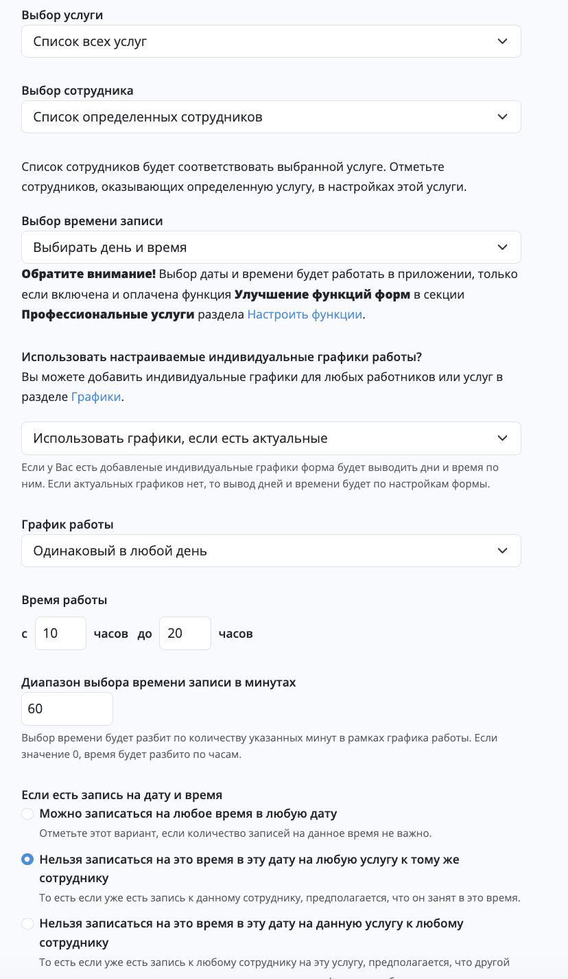Image resolution: width=568 pixels, height=979 pixels.
Task: Click chevron on 'Одинаковый в любой день' field
Action: (x=503, y=551)
